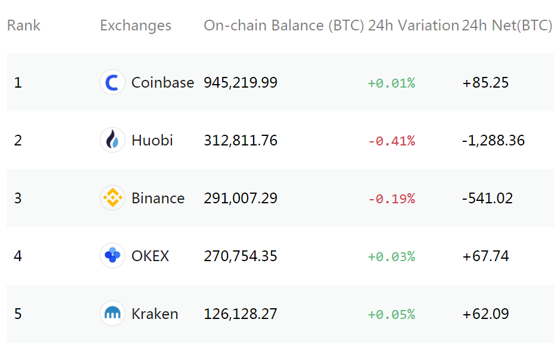Click the Kraken logo icon

coord(112,314)
